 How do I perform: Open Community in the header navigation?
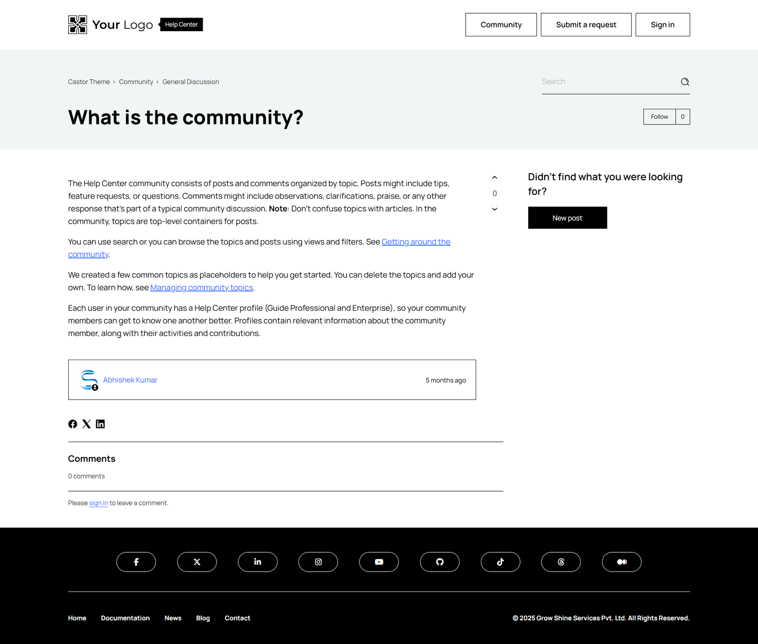[x=501, y=25]
